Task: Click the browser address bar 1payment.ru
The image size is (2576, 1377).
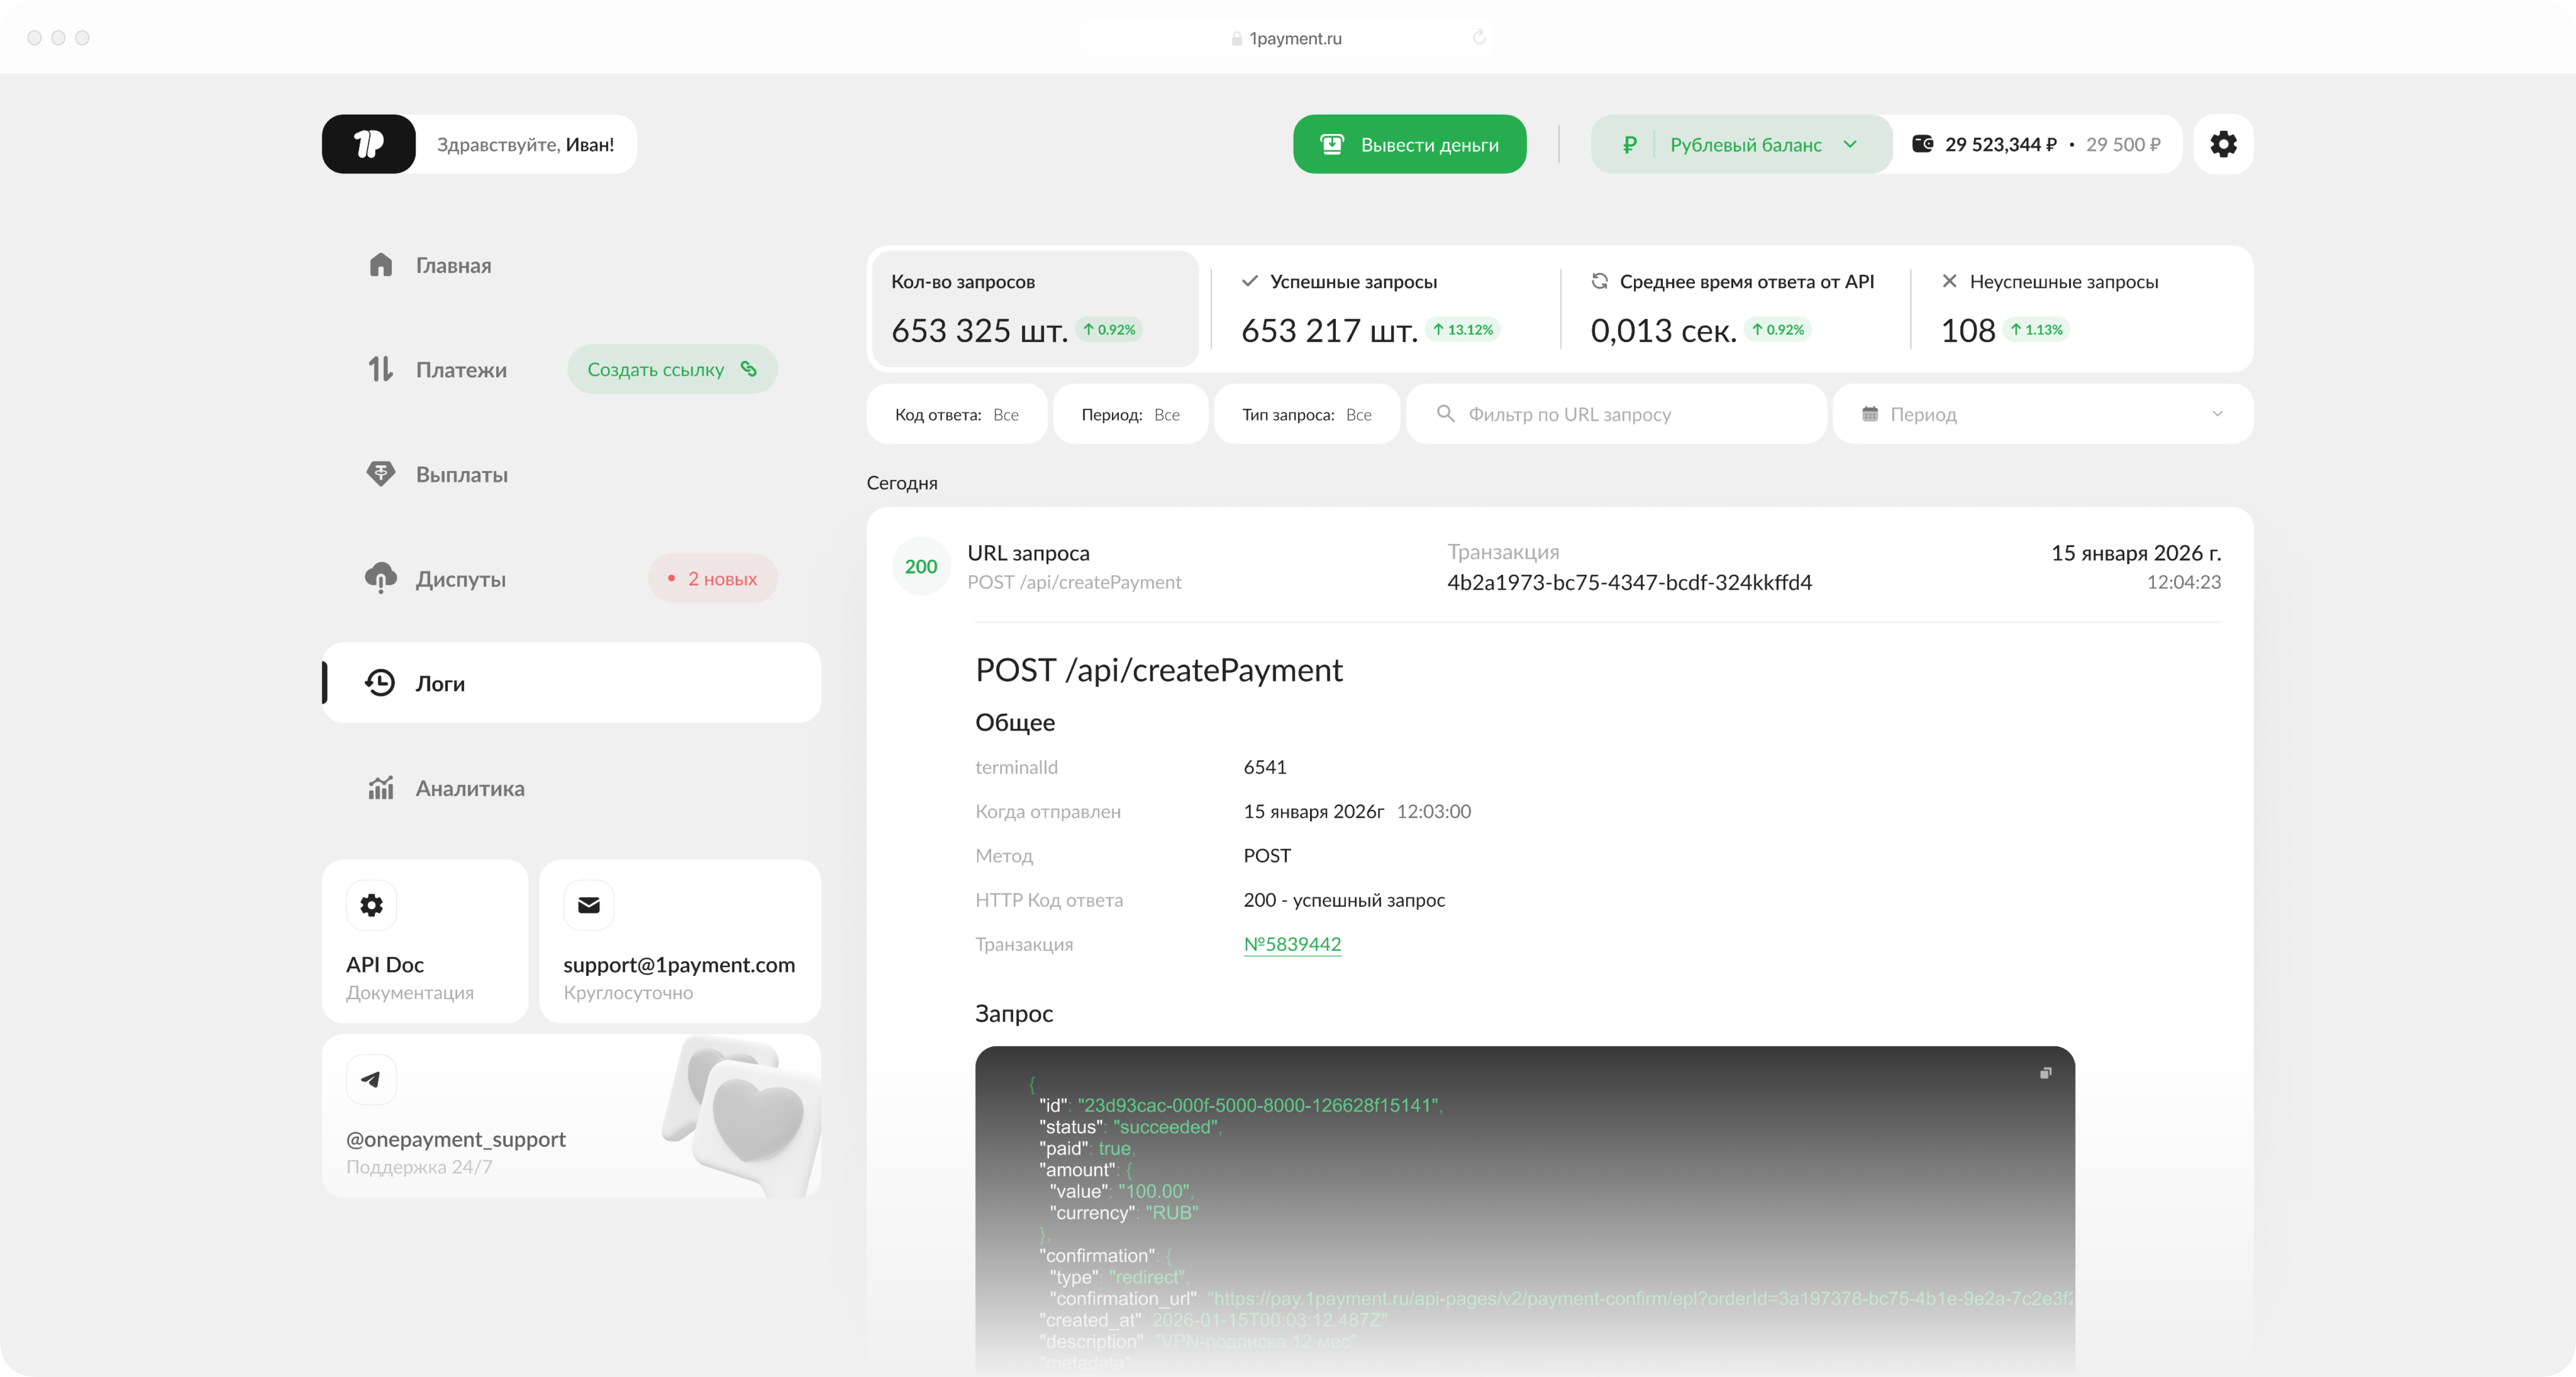Action: pyautogui.click(x=1295, y=38)
